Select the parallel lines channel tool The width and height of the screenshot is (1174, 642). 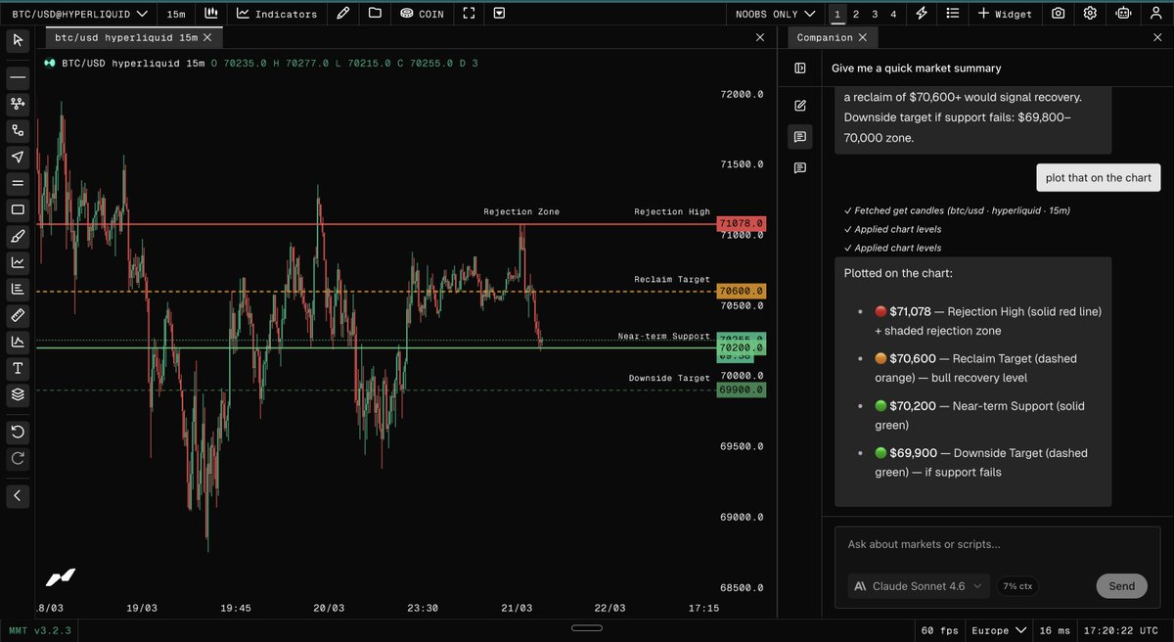coord(18,183)
